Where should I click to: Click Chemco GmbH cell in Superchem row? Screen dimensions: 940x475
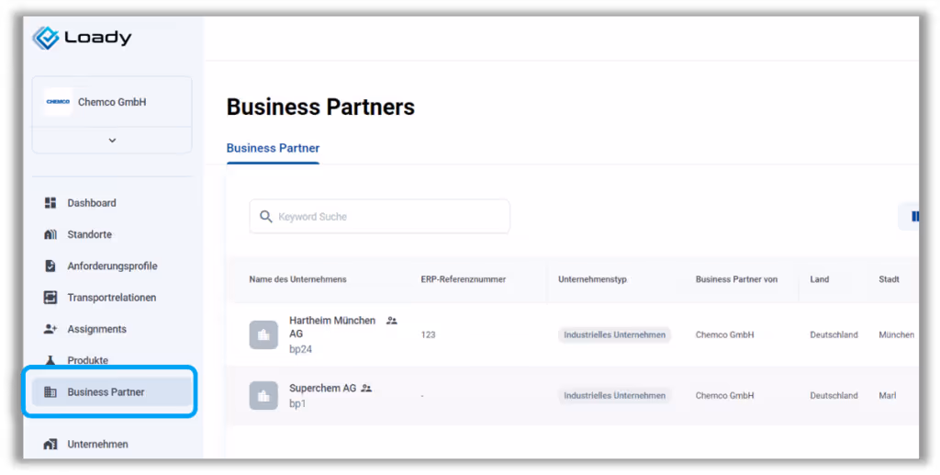[725, 396]
